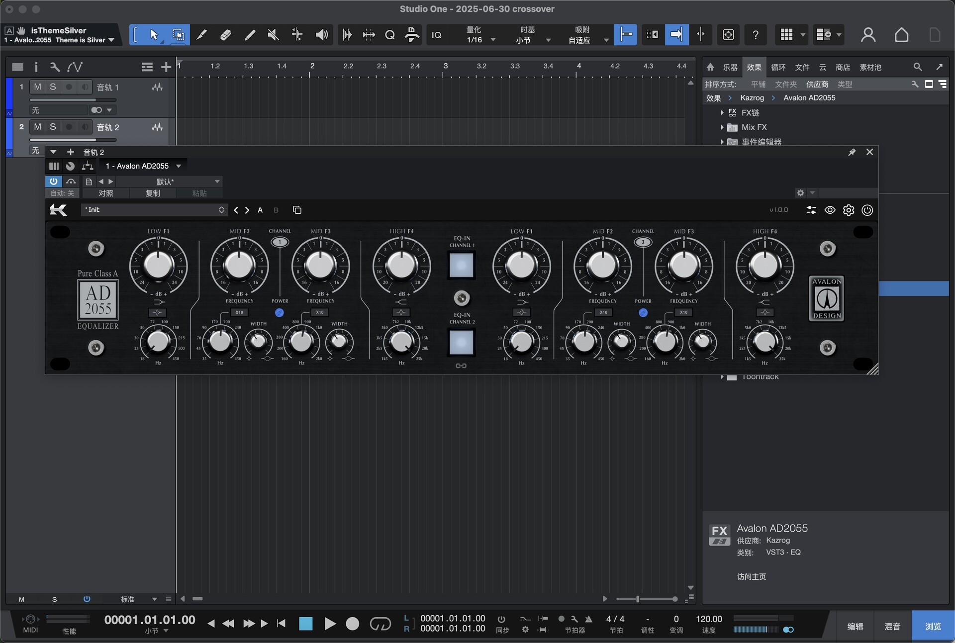Click tempo value 120.00

709,619
